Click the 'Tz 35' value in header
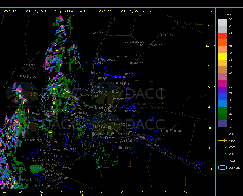This screenshot has height=196, width=243. click(x=145, y=11)
